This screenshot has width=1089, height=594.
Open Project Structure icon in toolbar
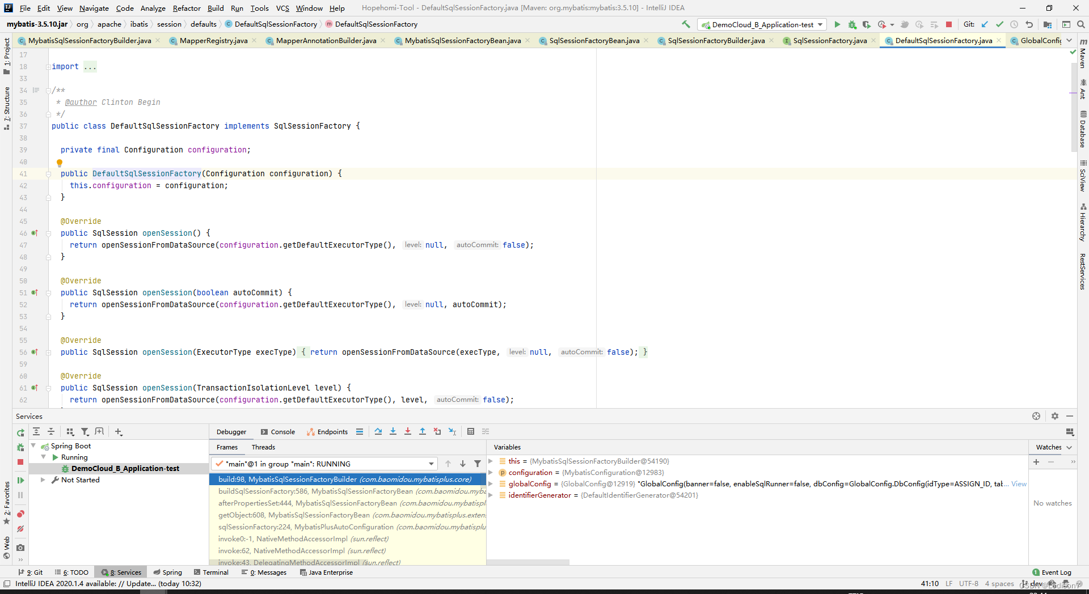pyautogui.click(x=1048, y=24)
